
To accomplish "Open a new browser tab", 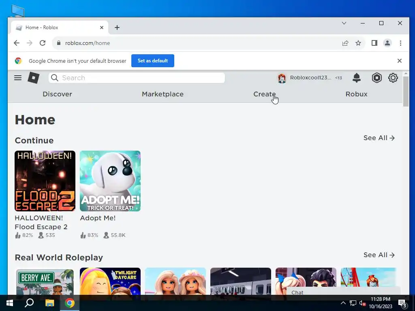I will [x=117, y=28].
